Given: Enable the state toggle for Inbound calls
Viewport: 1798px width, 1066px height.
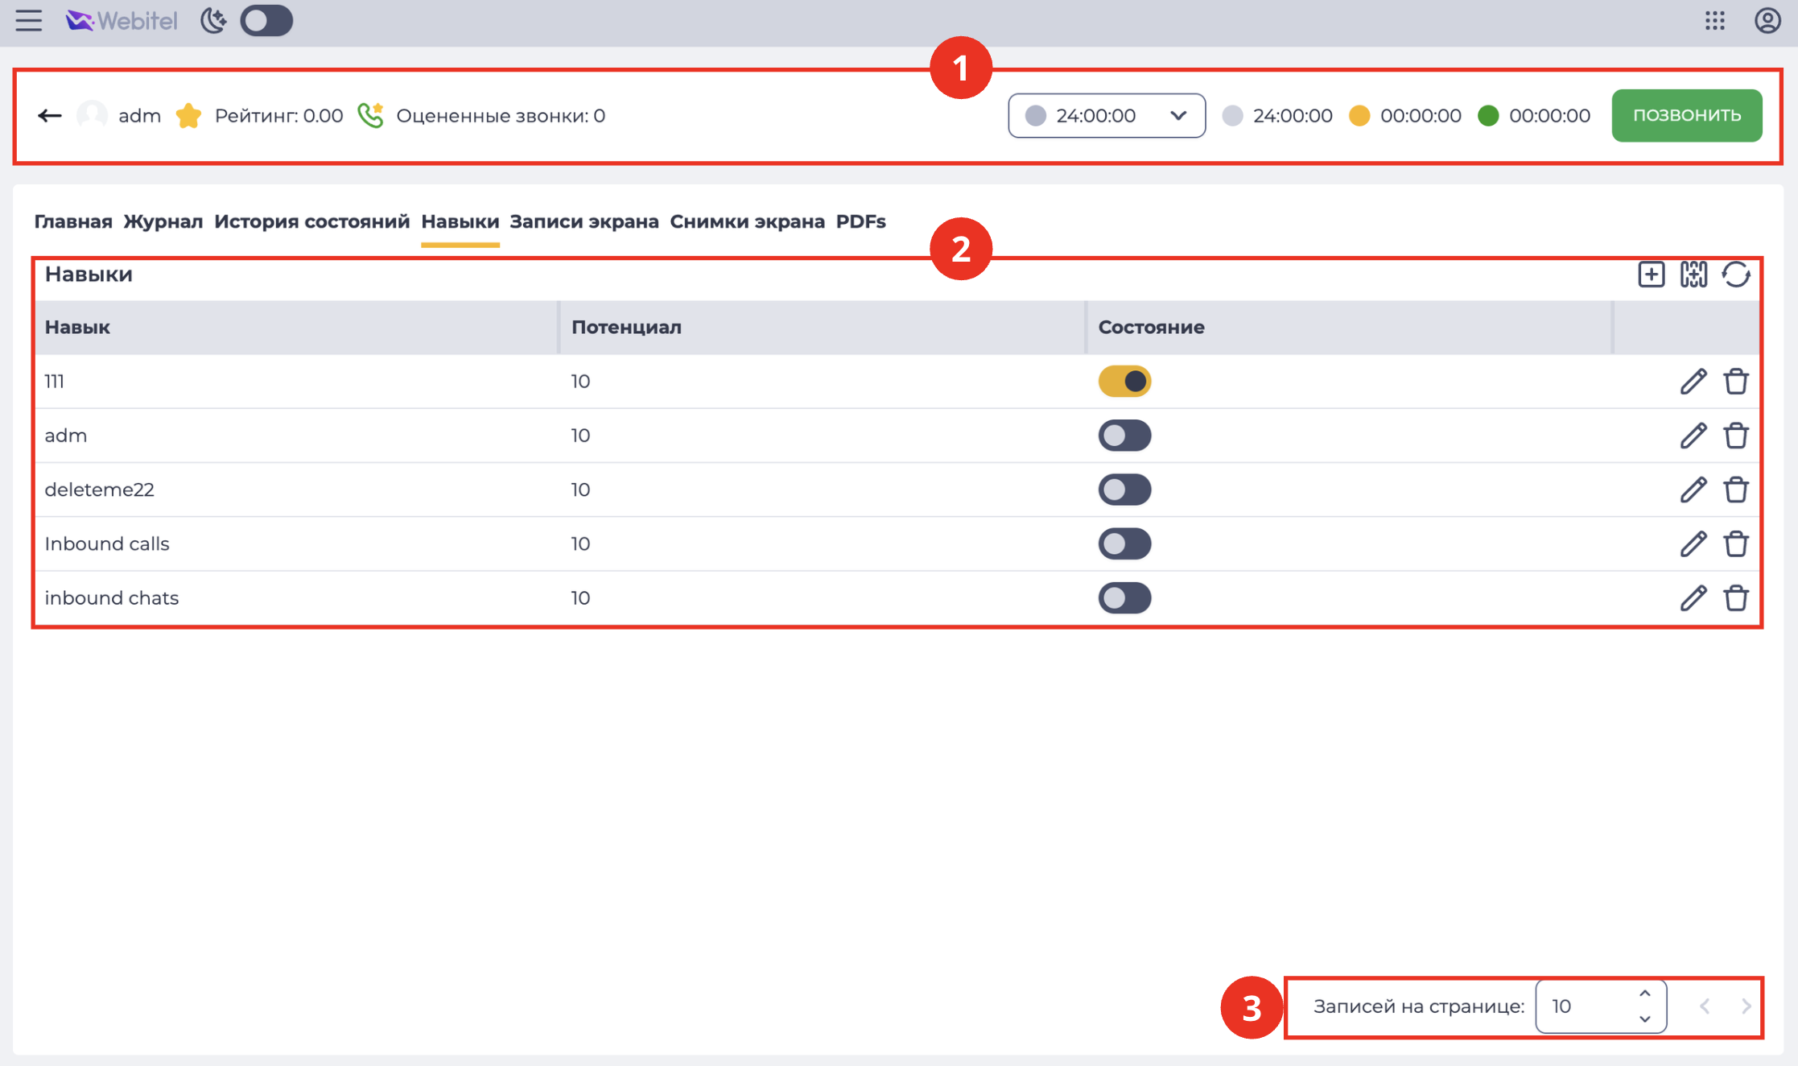Looking at the screenshot, I should pyautogui.click(x=1124, y=544).
